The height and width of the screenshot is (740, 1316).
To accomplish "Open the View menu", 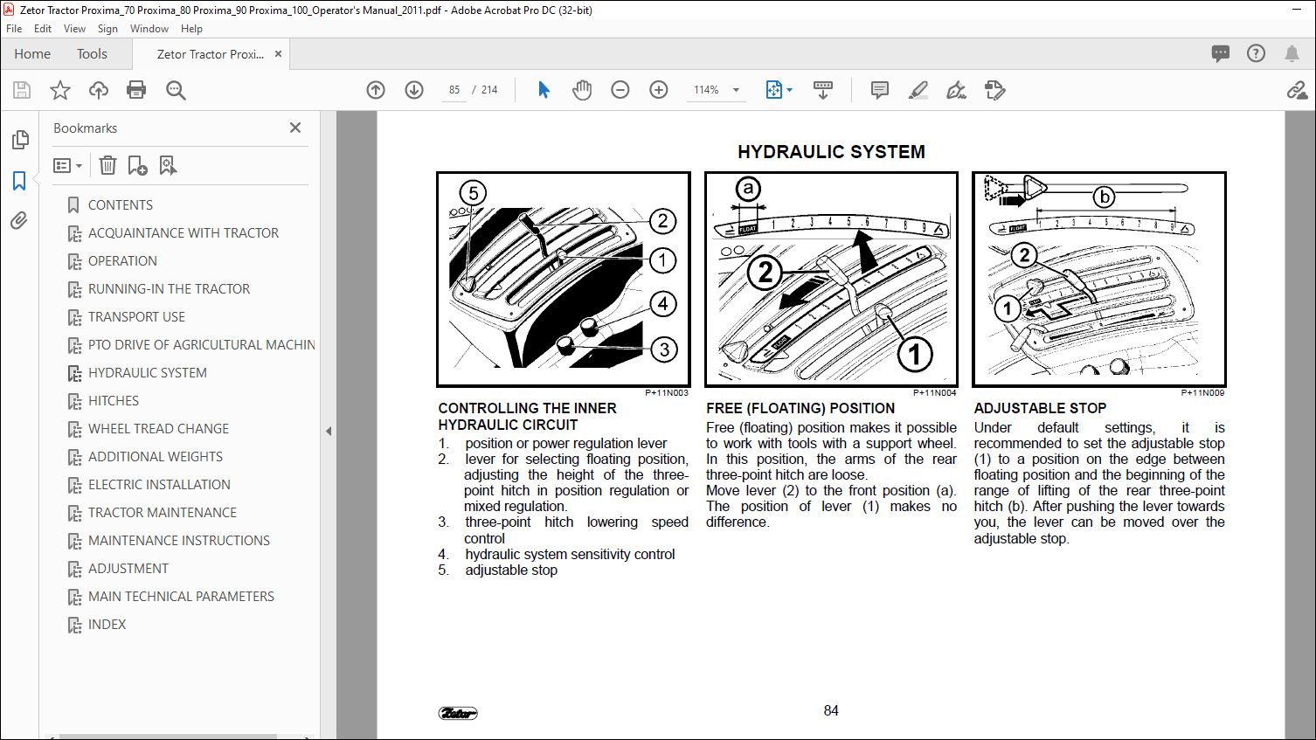I will pyautogui.click(x=74, y=29).
